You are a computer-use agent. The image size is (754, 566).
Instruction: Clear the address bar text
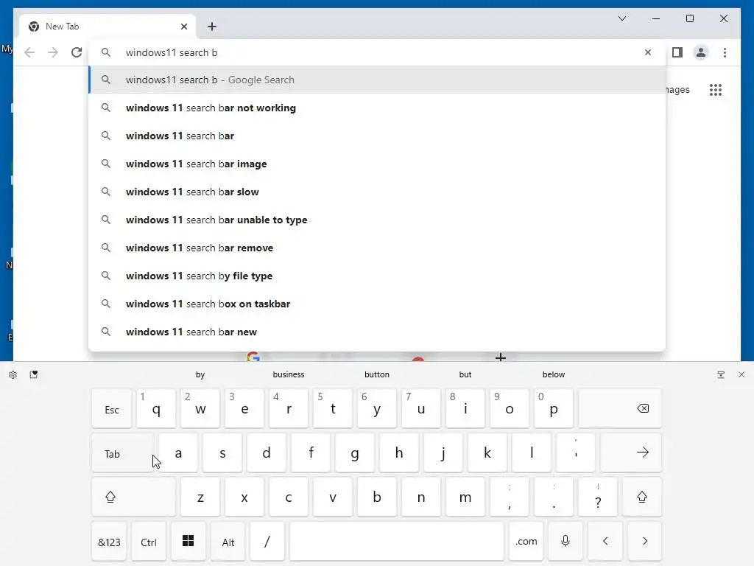(648, 52)
